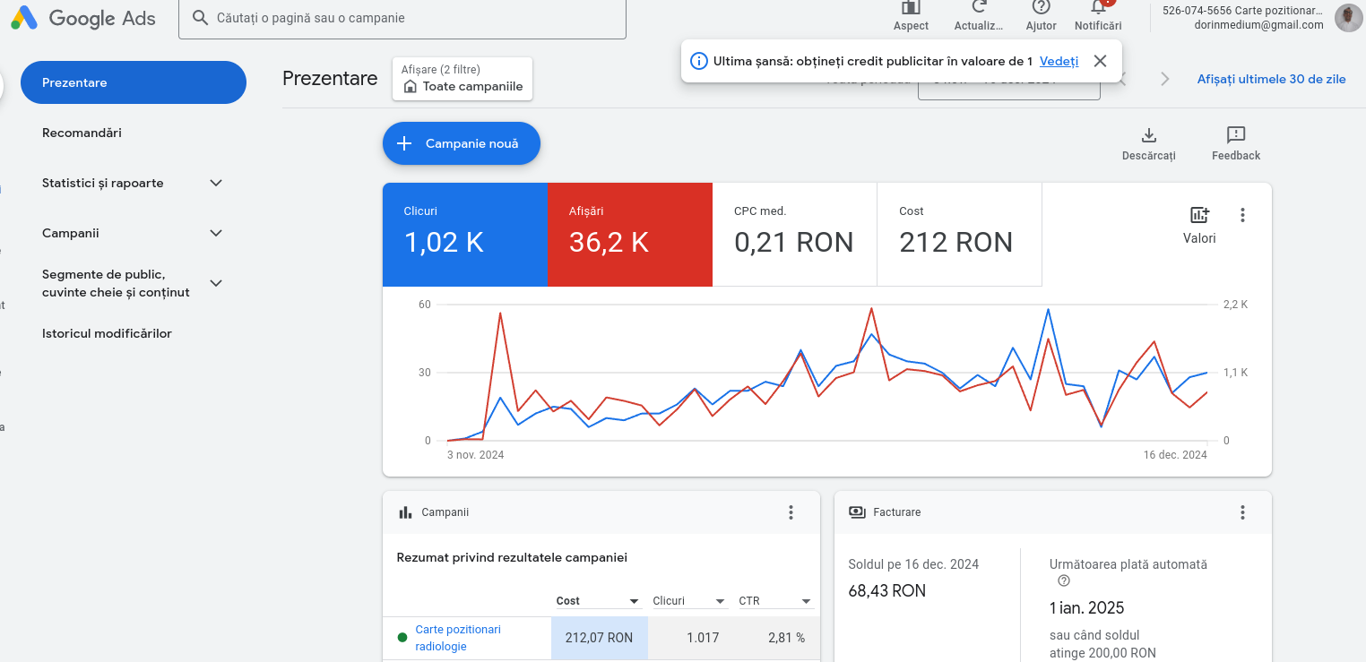
Task: Click the Campanie nouă button
Action: coord(462,143)
